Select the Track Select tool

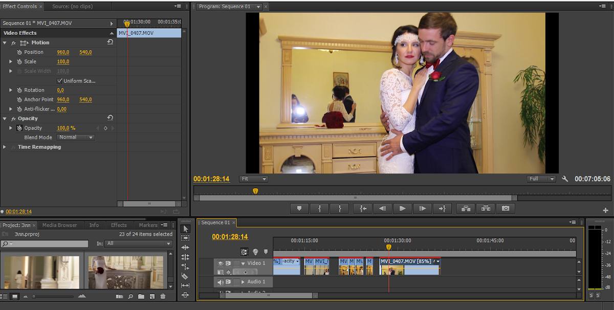[x=186, y=238]
